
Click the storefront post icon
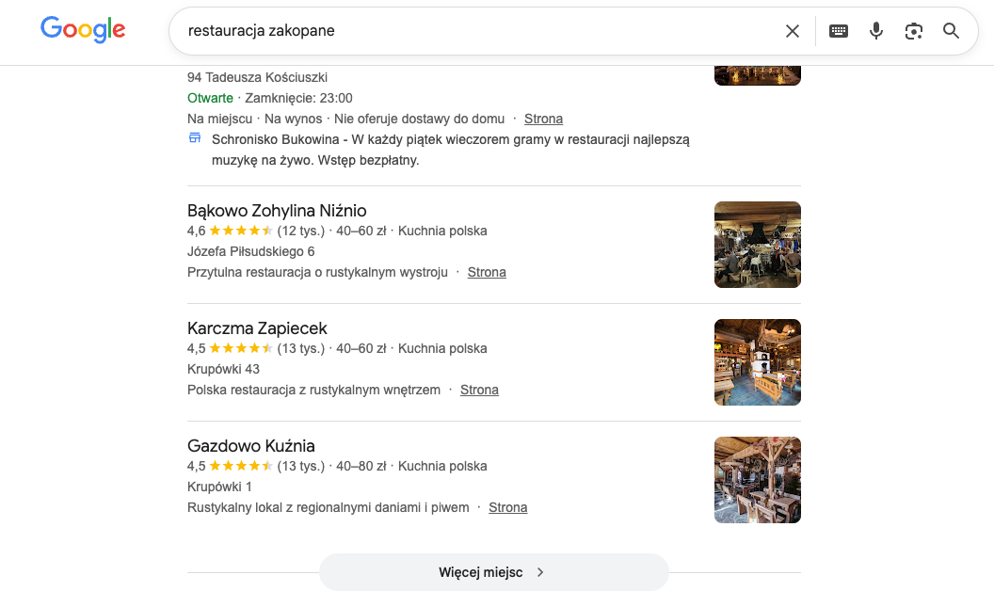click(x=195, y=139)
